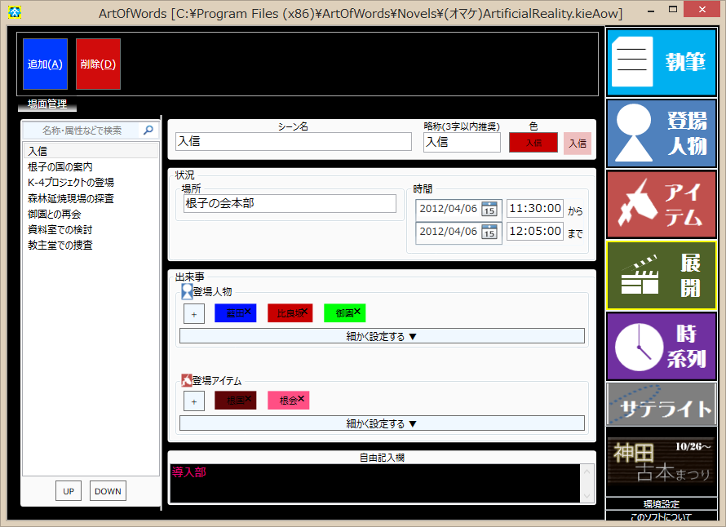Click the 追加(A) add button
Screen dimensions: 726x527
tap(45, 64)
